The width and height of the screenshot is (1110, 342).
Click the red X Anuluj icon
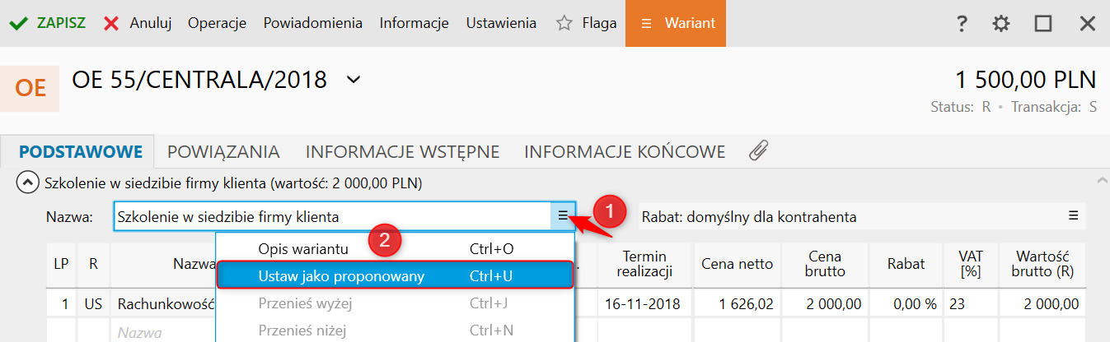coord(112,24)
